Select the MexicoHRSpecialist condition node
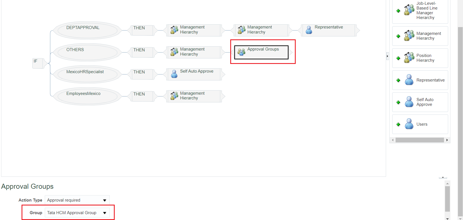Image resolution: width=463 pixels, height=220 pixels. (87, 74)
